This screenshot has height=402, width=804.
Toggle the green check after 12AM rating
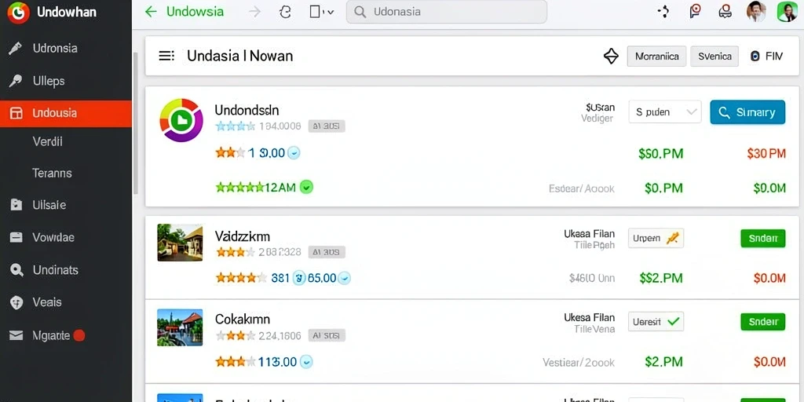[x=306, y=187]
